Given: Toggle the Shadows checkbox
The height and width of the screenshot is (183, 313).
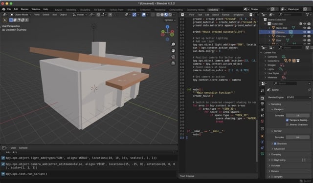Looking at the screenshot, I should (275, 143).
